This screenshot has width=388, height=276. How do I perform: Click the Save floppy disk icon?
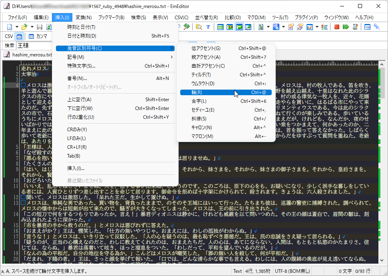pyautogui.click(x=40, y=27)
